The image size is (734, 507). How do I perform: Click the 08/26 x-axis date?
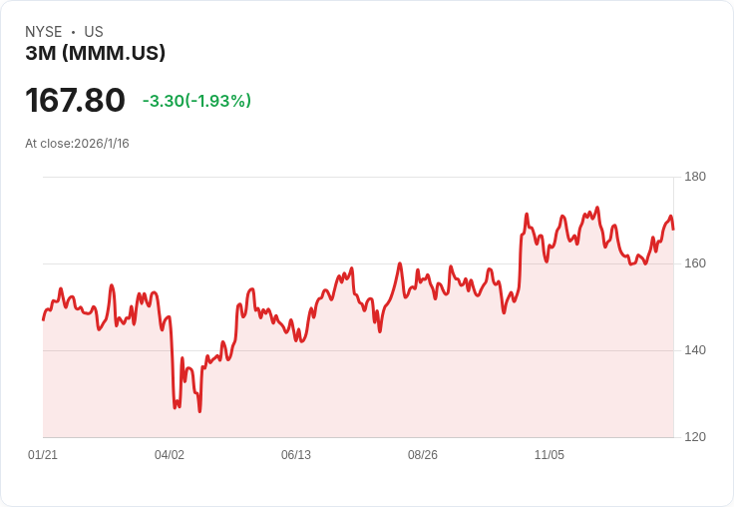pos(423,455)
